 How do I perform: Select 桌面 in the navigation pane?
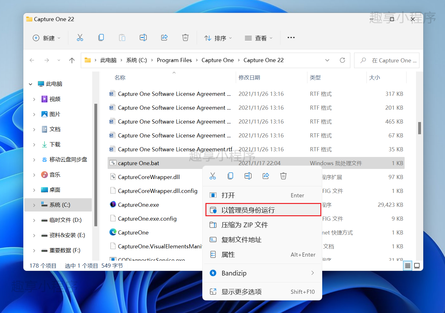(x=55, y=190)
